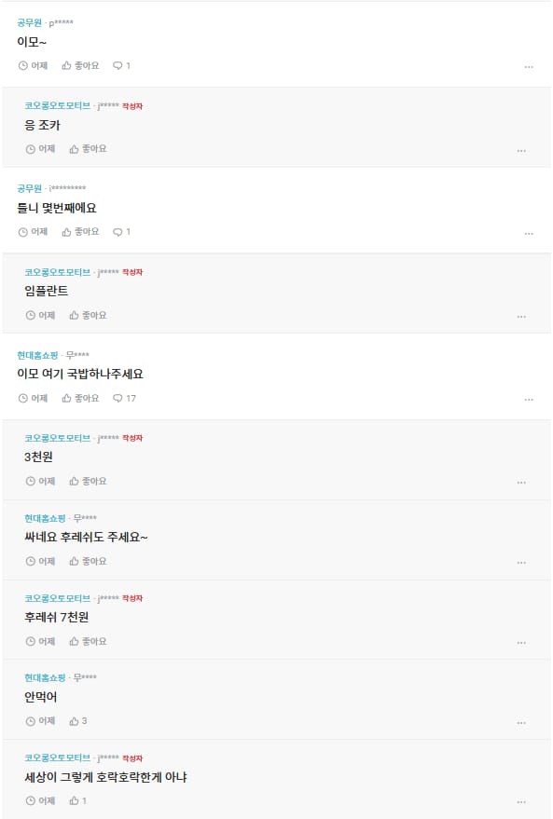Open more options for the '안먹어' reply
The image size is (553, 819).
[521, 723]
